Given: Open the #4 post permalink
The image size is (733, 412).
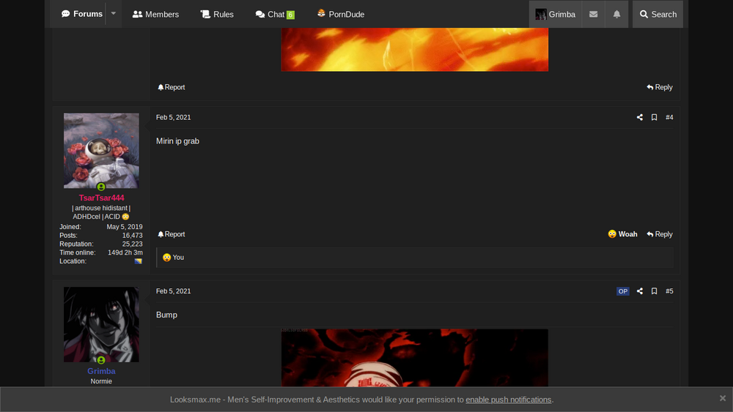Looking at the screenshot, I should (x=669, y=118).
